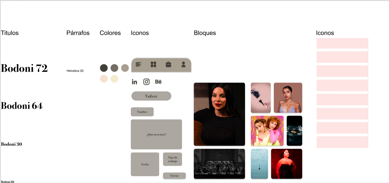This screenshot has height=183, width=389.
Task: Click the LinkedIn icon
Action: (134, 82)
